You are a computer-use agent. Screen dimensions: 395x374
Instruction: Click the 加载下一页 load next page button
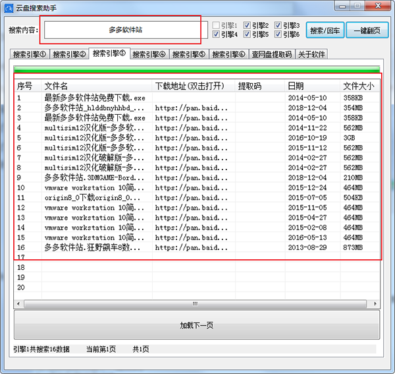tap(197, 325)
